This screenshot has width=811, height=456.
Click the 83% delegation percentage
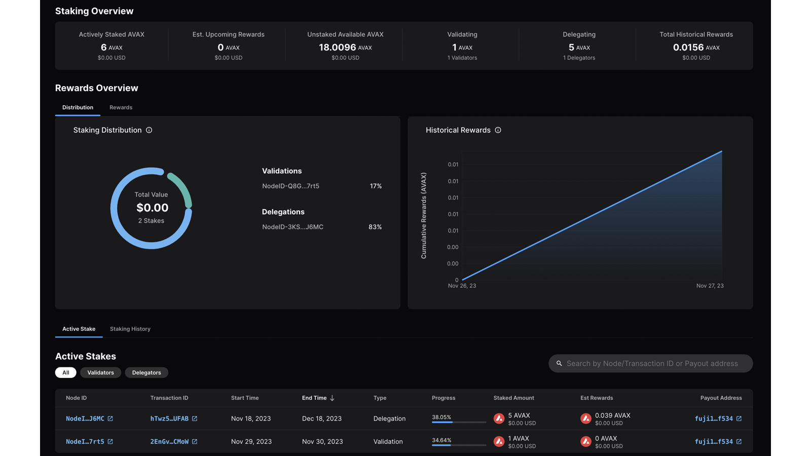[x=375, y=227]
